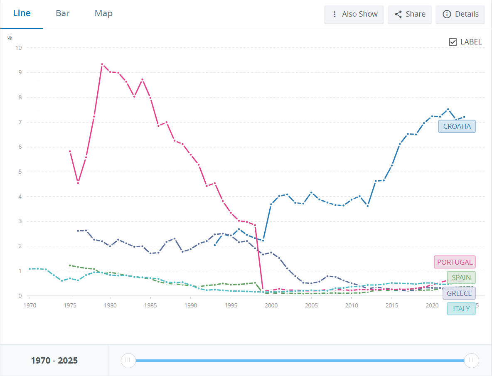Grab the left year-range slider handle
Image resolution: width=492 pixels, height=376 pixels.
point(128,360)
